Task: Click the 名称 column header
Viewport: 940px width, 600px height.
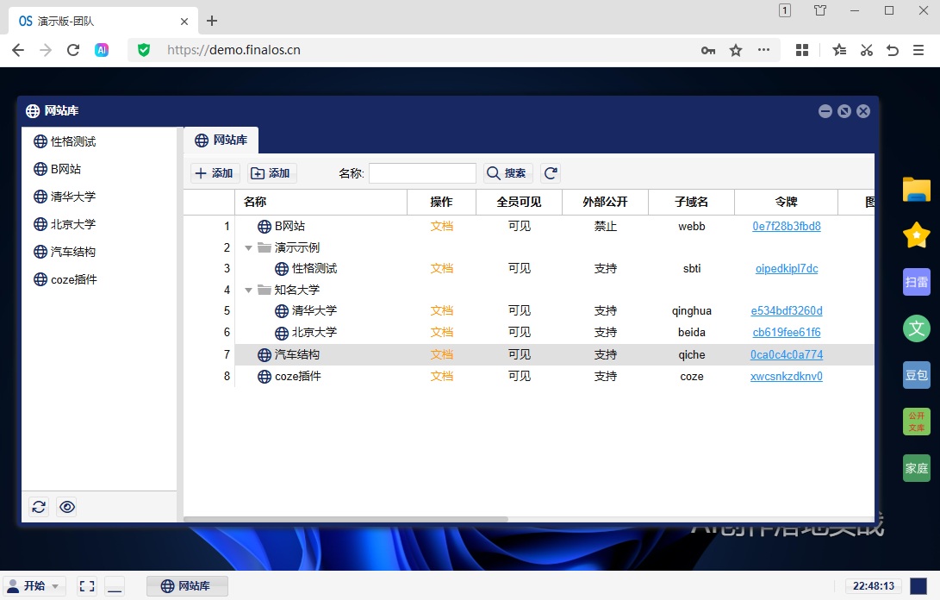Action: click(321, 203)
